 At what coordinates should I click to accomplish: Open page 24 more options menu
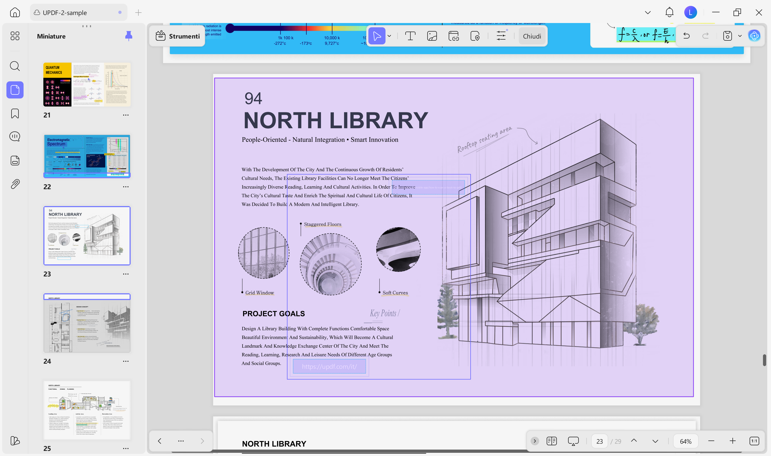tap(126, 361)
